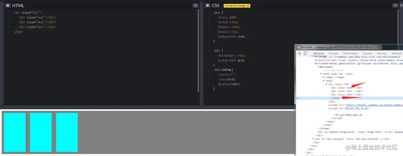403x156 pixels.
Task: Open the Performance tab in DevTools
Action: [x=350, y=53]
